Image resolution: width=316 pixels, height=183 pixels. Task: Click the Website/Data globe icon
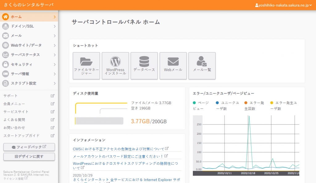[6, 45]
